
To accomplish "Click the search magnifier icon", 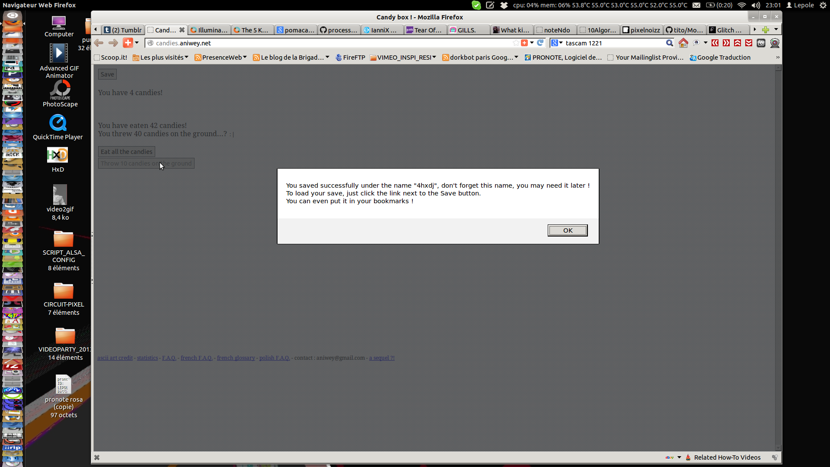I will click(669, 43).
